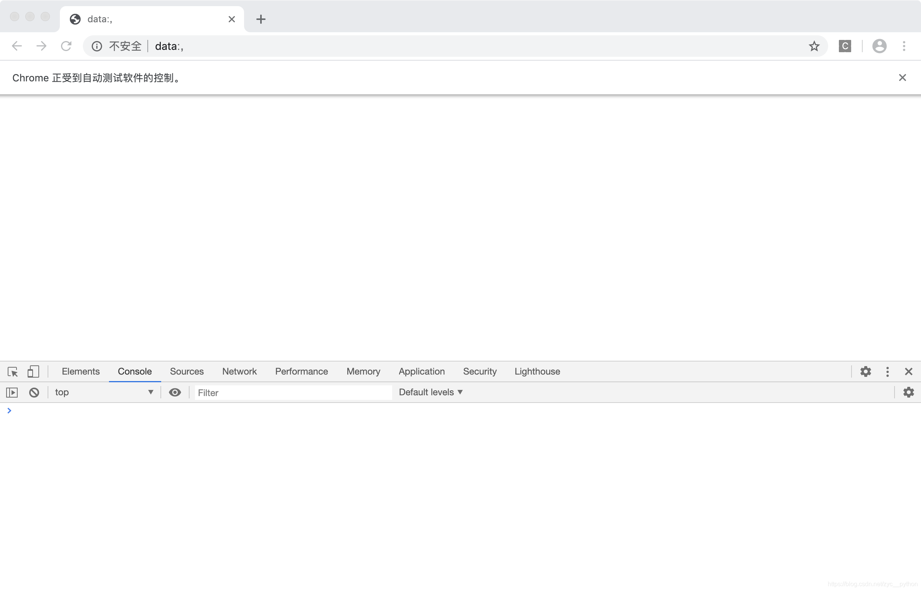The image size is (921, 591).
Task: Click the inspect element picker icon
Action: [x=13, y=371]
